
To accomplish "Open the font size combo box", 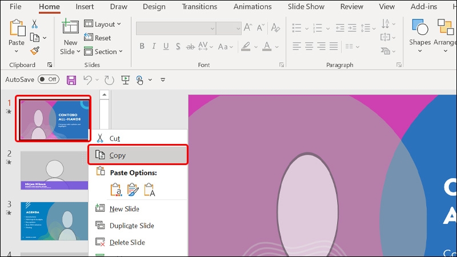I will tap(228, 28).
